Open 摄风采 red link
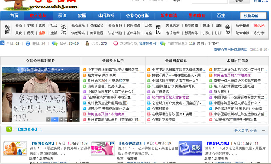The image size is (271, 164). 259,25
